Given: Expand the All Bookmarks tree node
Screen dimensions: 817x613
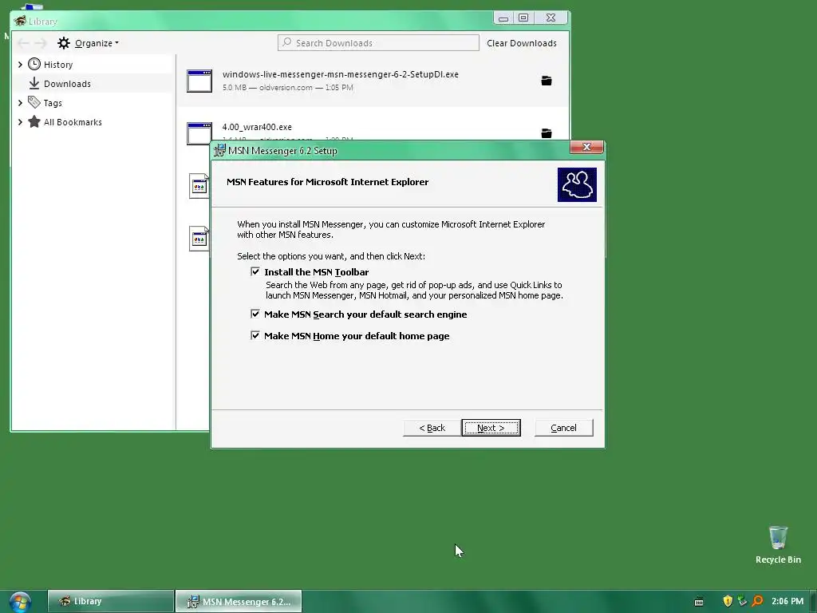Looking at the screenshot, I should 20,122.
